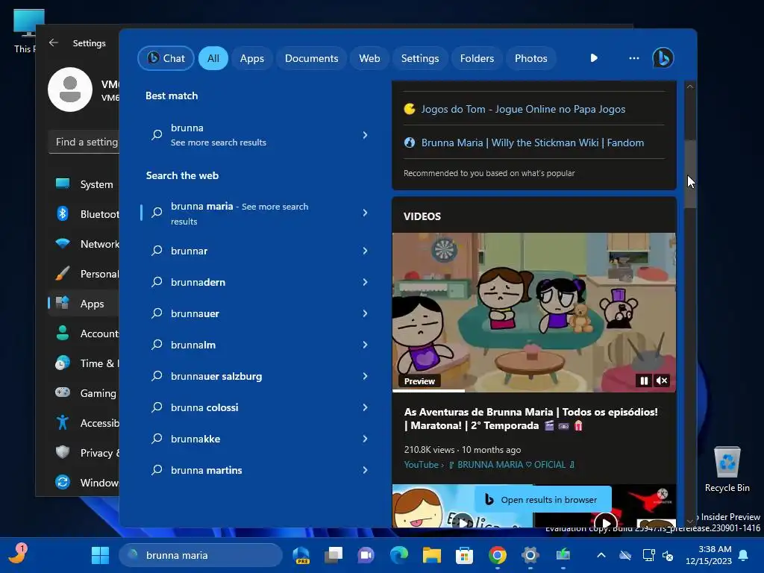Open Accounts in Settings sidebar
Image resolution: width=764 pixels, height=573 pixels.
84,334
